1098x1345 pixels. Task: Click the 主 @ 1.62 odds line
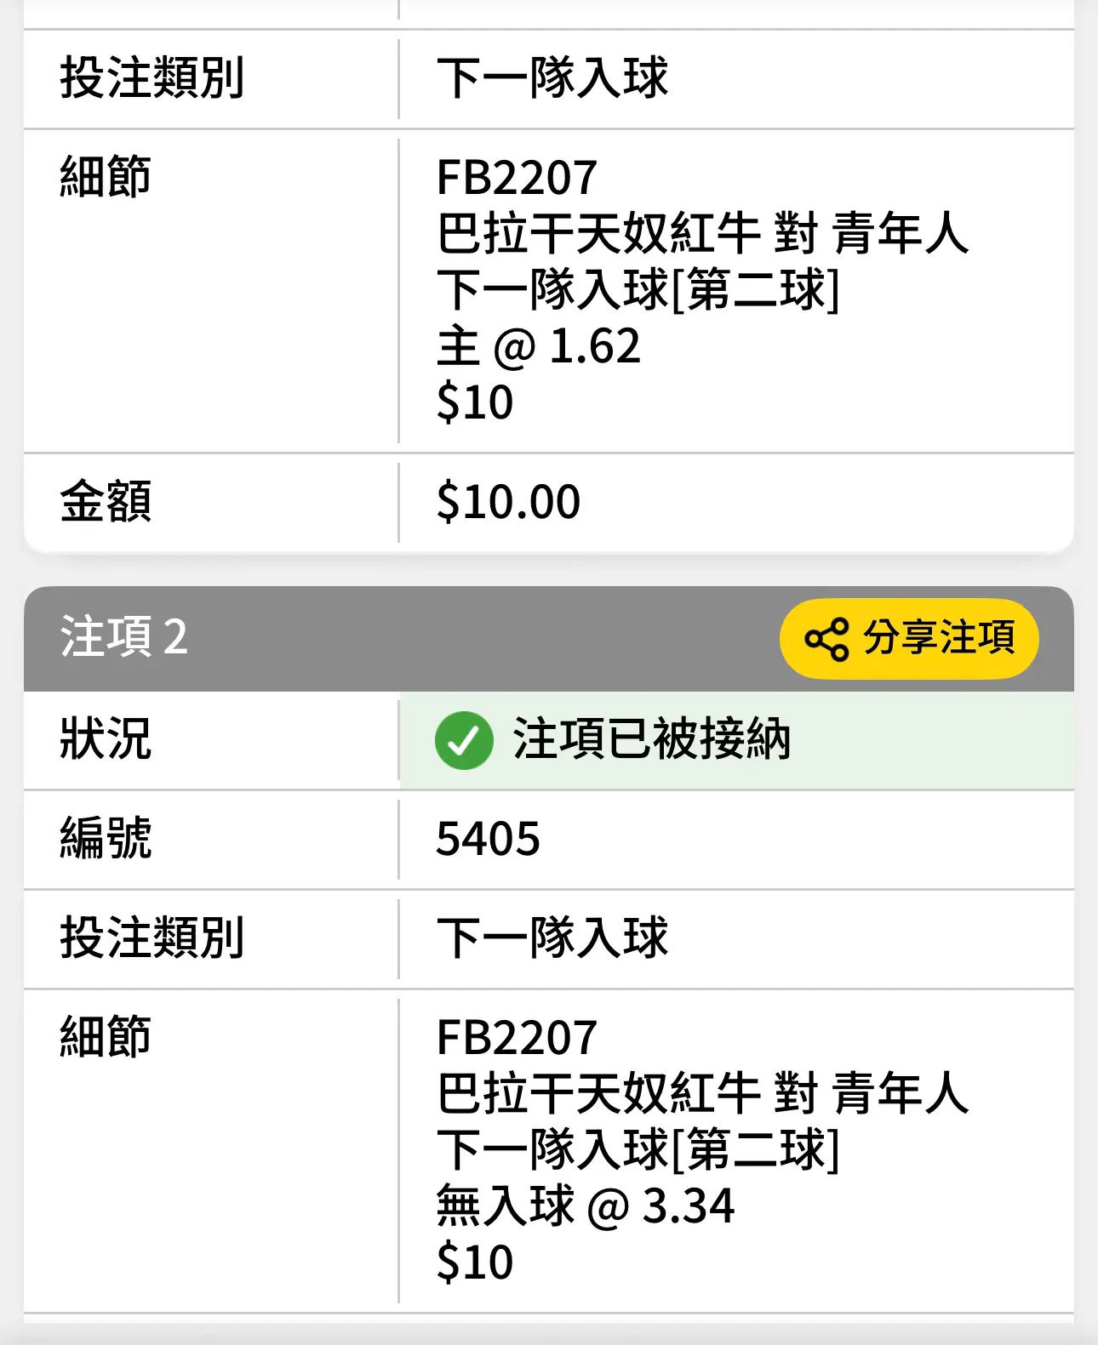click(x=538, y=346)
